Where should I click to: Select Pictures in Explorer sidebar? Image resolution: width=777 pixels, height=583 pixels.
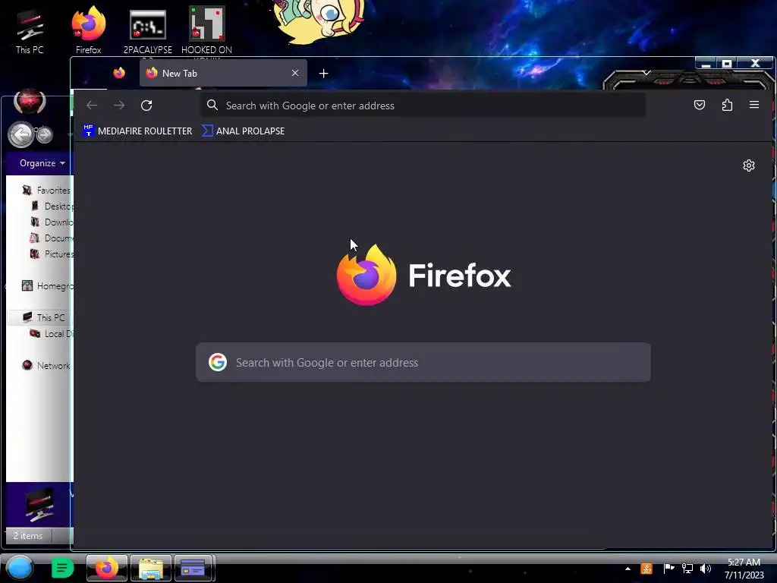point(52,254)
